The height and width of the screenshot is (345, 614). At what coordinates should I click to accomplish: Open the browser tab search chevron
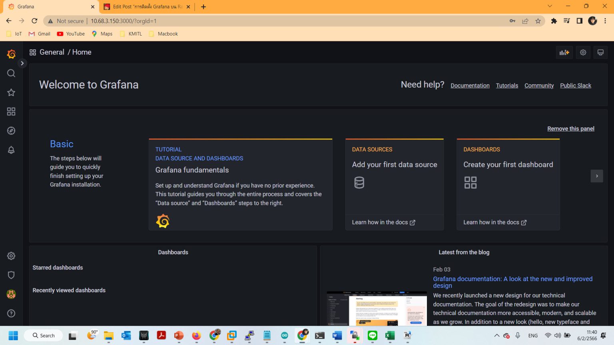point(550,6)
